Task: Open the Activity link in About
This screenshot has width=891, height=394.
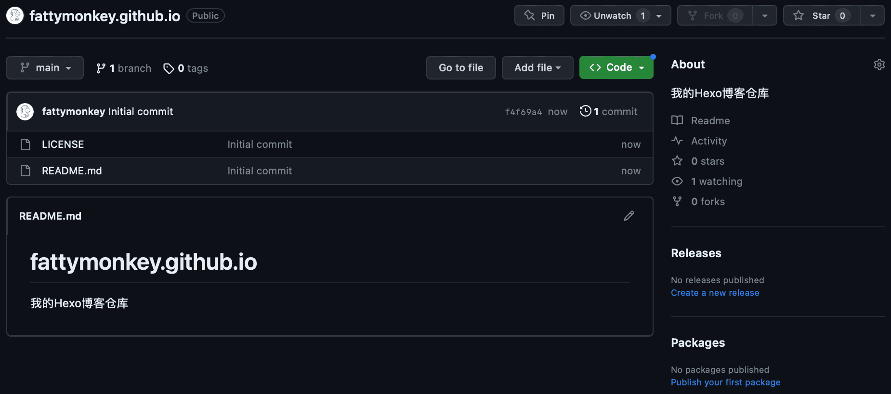Action: point(709,141)
